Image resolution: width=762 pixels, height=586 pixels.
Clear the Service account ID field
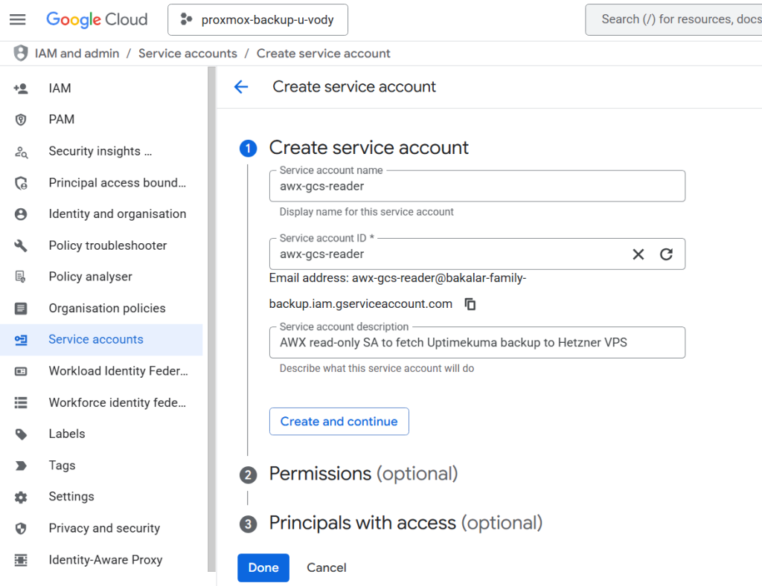pyautogui.click(x=638, y=254)
